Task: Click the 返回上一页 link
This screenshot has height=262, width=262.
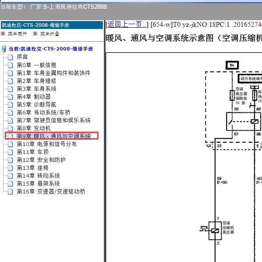Action: [127, 25]
